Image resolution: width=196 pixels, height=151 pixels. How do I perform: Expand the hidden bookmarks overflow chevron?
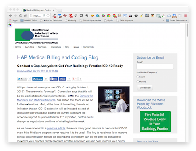pos(163,20)
